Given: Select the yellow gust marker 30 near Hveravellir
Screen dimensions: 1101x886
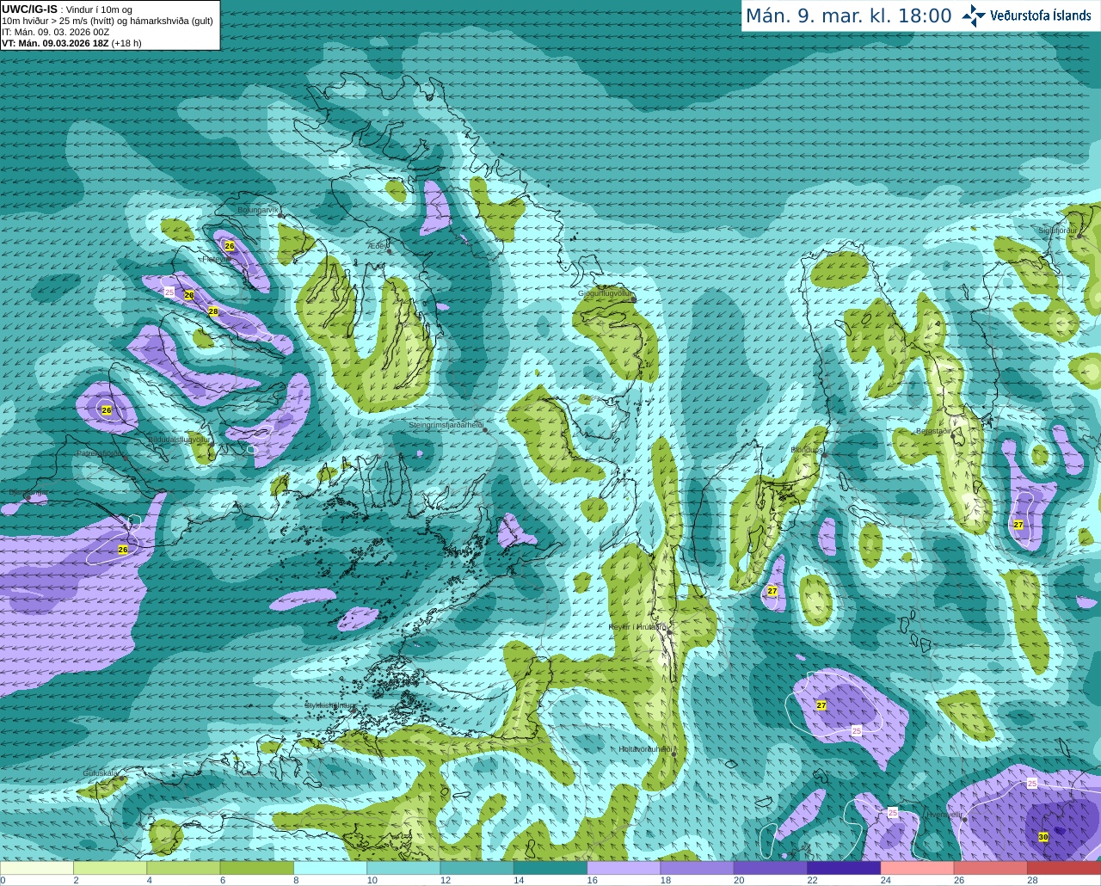Looking at the screenshot, I should [x=1043, y=837].
